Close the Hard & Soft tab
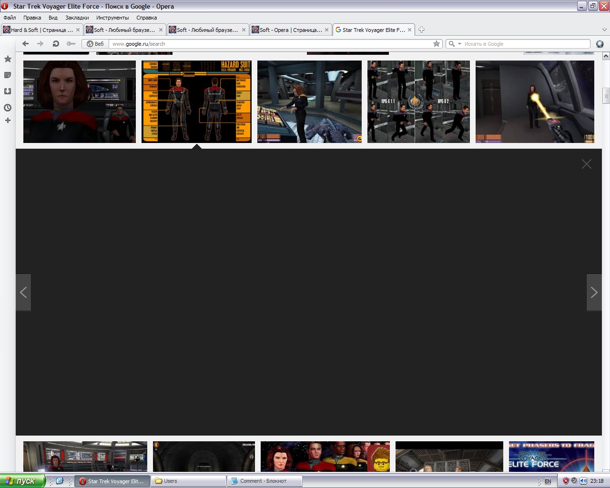The image size is (610, 488). tap(78, 30)
